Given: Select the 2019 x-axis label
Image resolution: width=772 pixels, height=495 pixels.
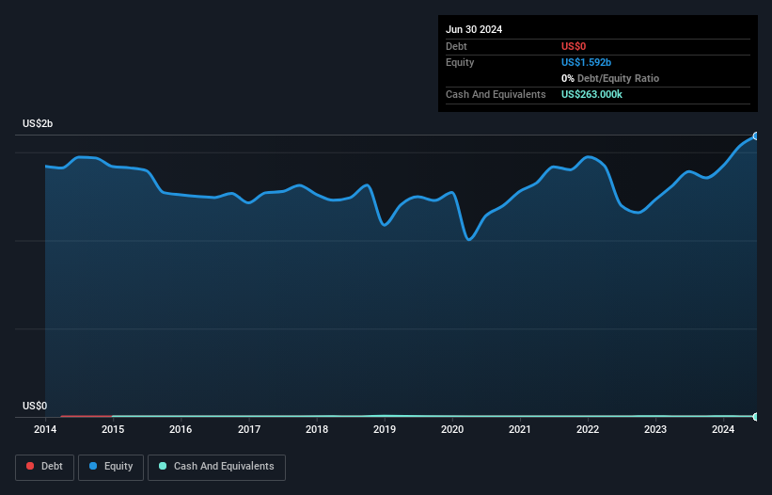Looking at the screenshot, I should tap(385, 429).
